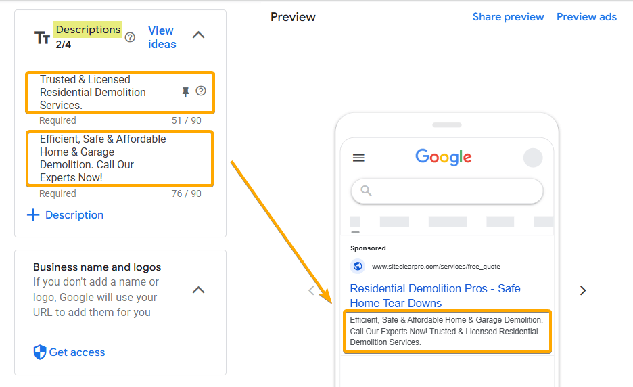This screenshot has height=387, width=633.
Task: Click the search bar in phone preview
Action: [447, 191]
